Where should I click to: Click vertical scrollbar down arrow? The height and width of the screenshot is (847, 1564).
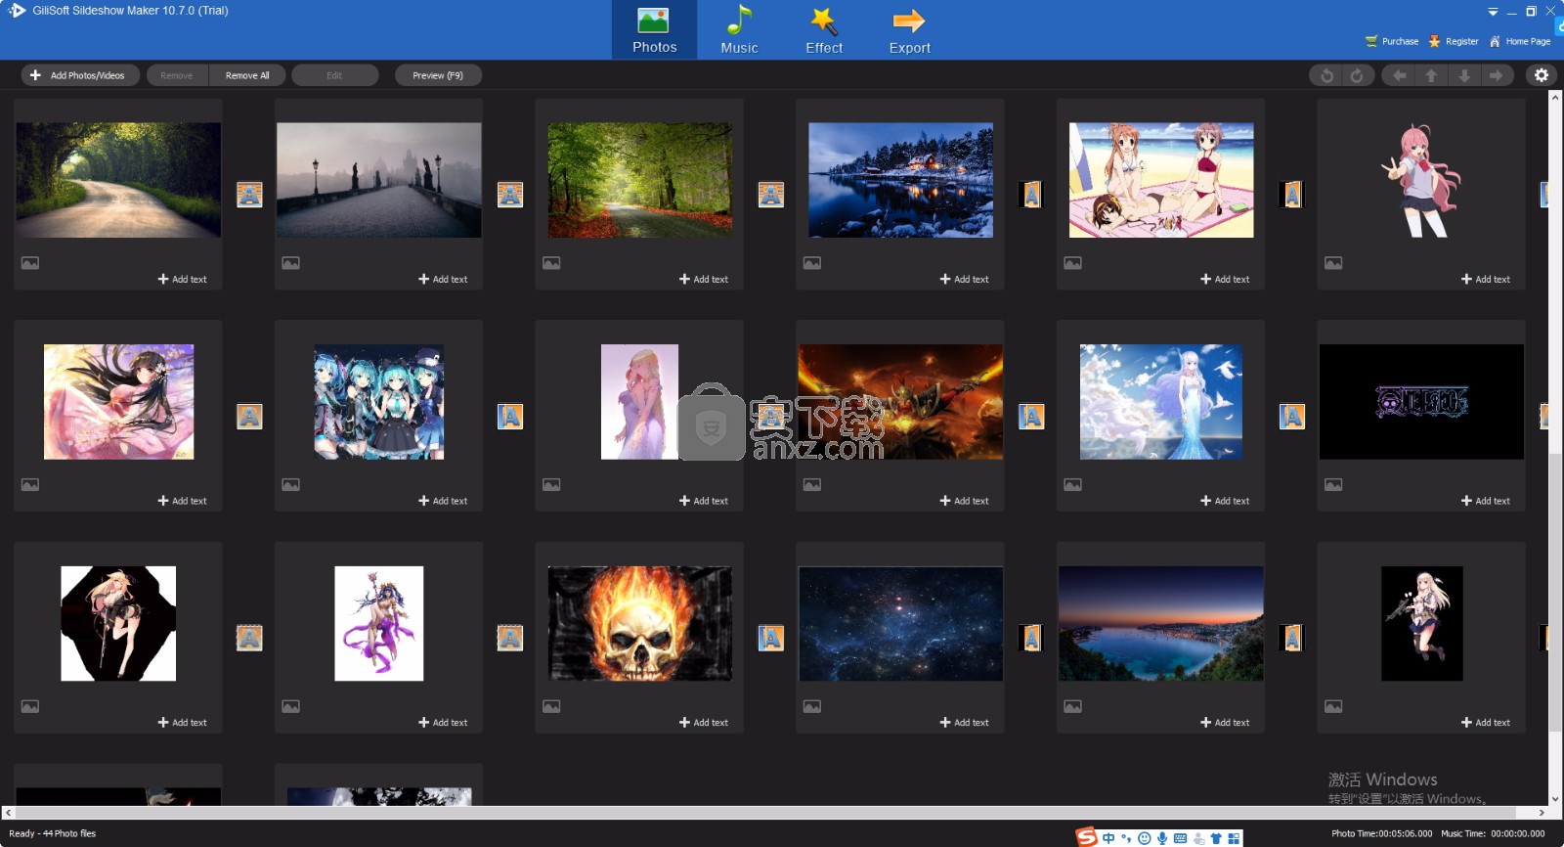click(1555, 799)
